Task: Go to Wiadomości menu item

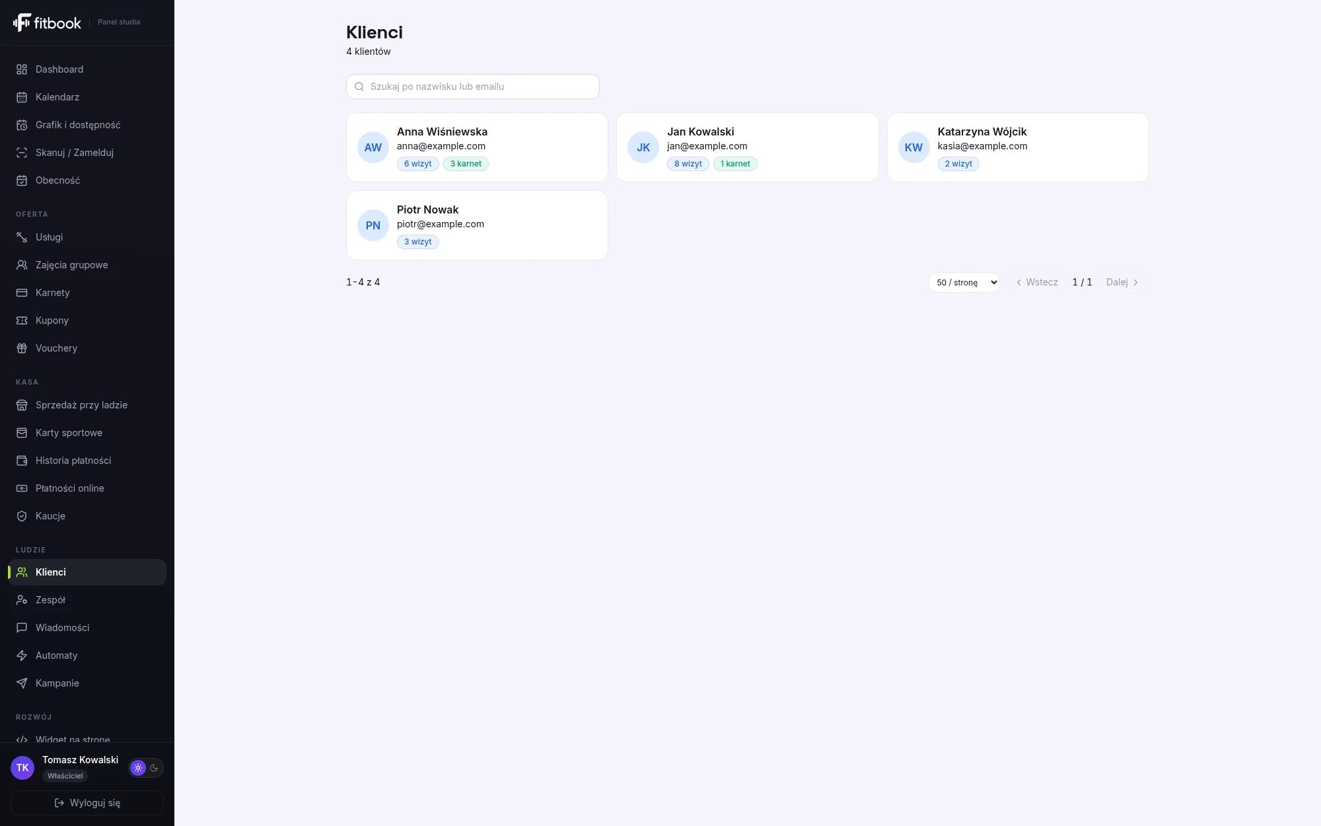Action: click(87, 628)
